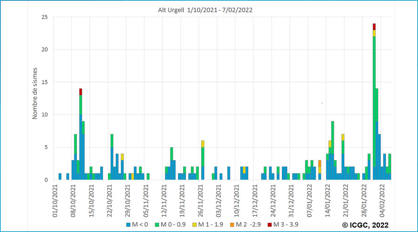Click red top segment of the tallest bar
This screenshot has width=418, height=232.
(374, 26)
